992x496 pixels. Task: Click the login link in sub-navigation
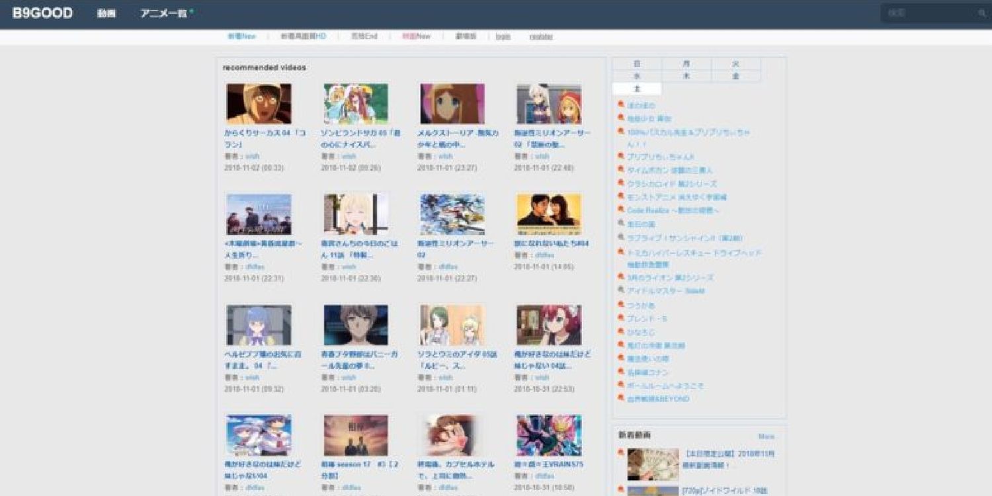503,36
